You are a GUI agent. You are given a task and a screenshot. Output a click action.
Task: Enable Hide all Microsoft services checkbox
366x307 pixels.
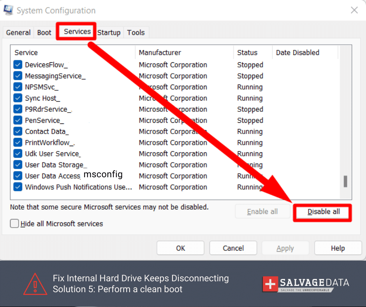(x=15, y=224)
